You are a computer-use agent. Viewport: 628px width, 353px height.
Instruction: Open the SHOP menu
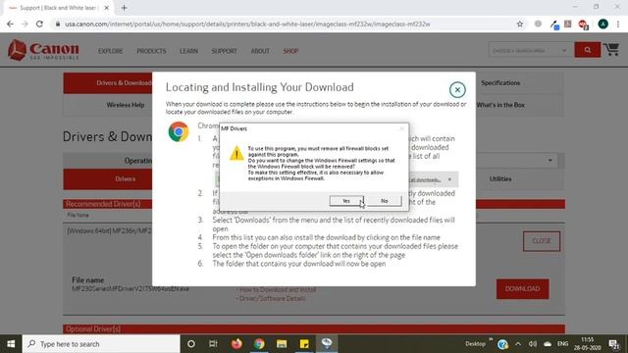click(x=290, y=51)
